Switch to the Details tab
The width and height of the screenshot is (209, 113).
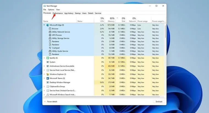click(x=91, y=13)
